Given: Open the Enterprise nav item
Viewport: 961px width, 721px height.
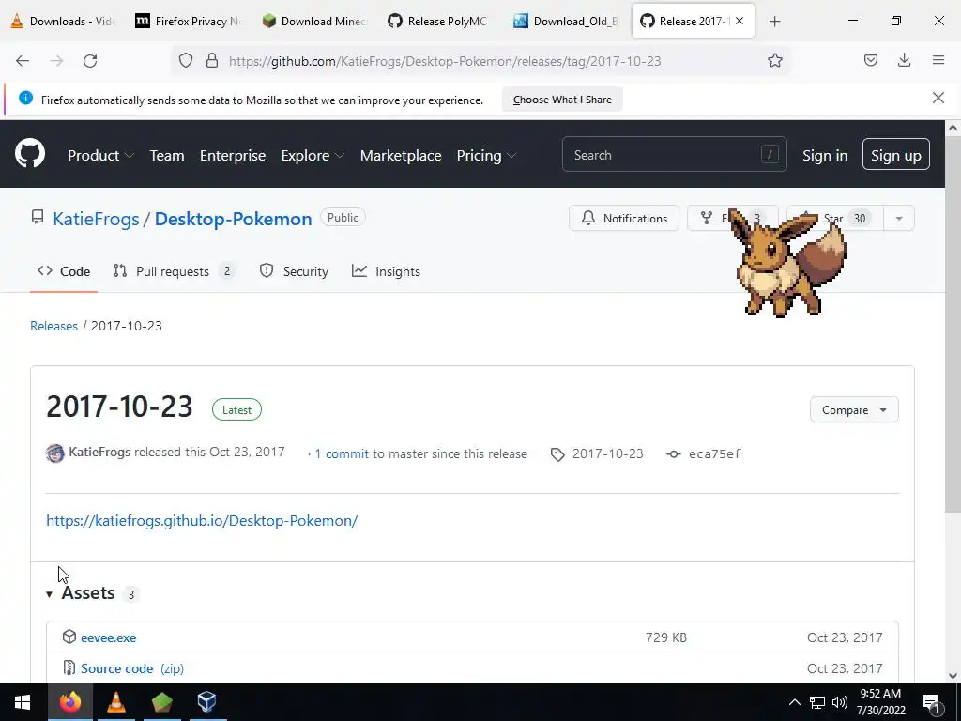Looking at the screenshot, I should pyautogui.click(x=233, y=155).
